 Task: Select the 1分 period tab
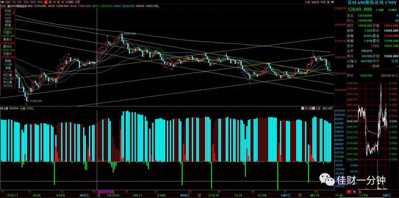pyautogui.click(x=14, y=2)
